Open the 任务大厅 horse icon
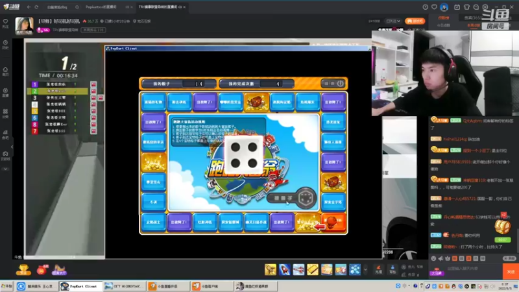This screenshot has width=519, height=292. [59, 270]
